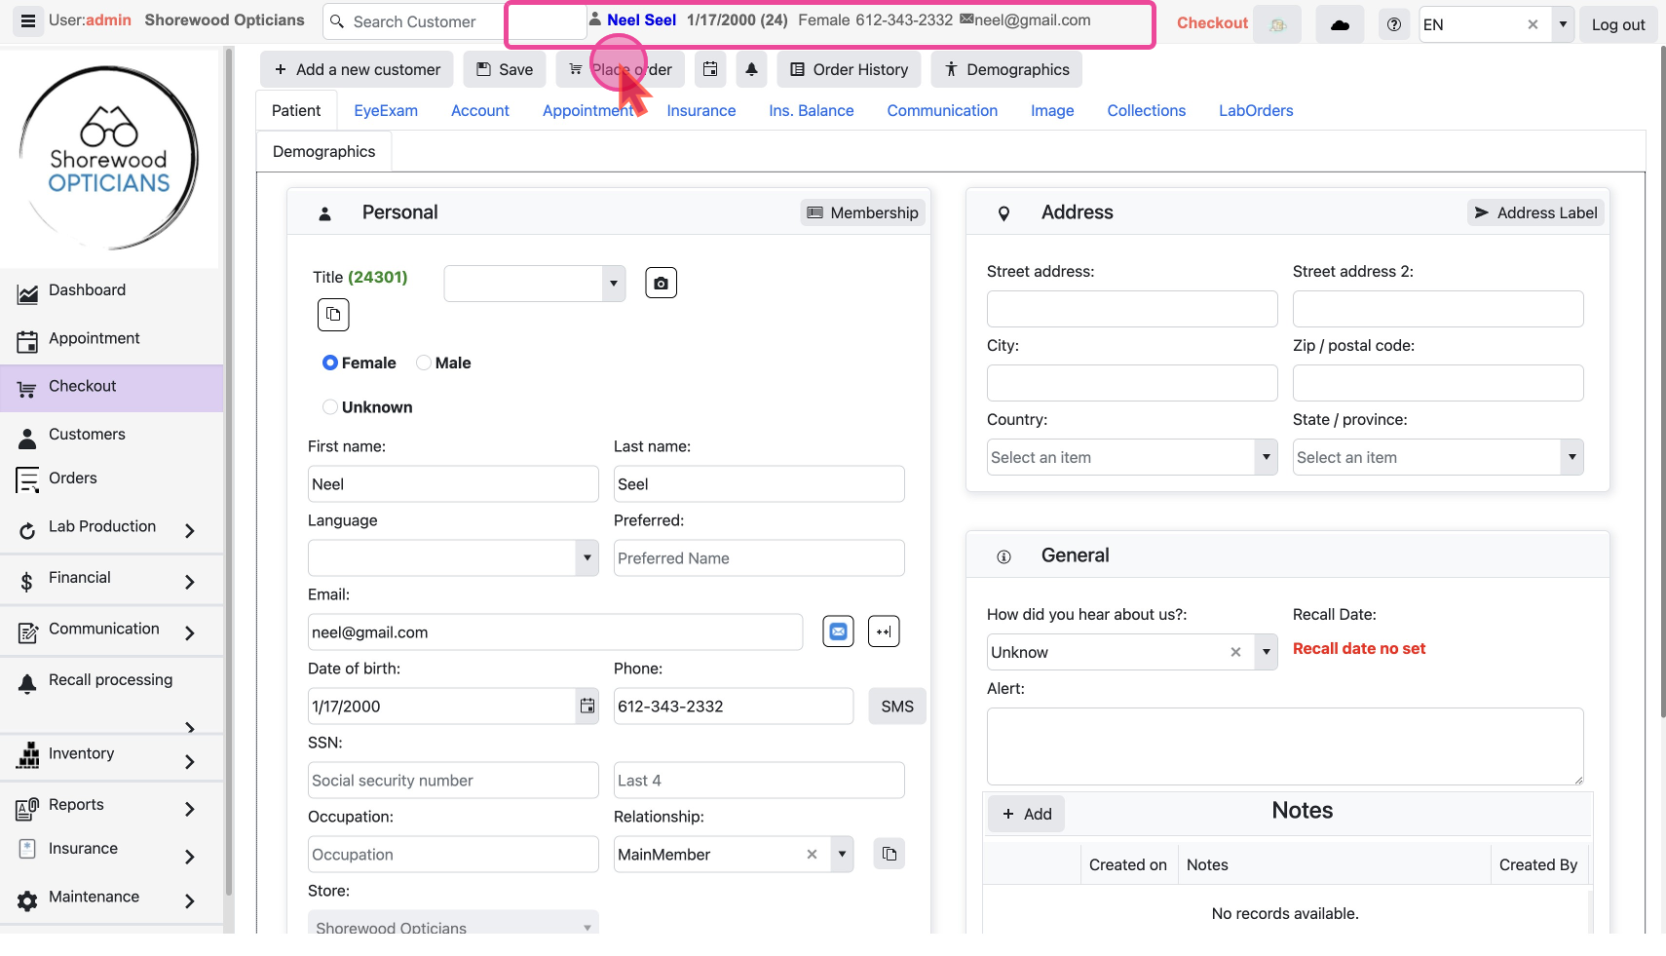Toggle the hamburger menu icon
The image size is (1666, 956).
coord(28,20)
